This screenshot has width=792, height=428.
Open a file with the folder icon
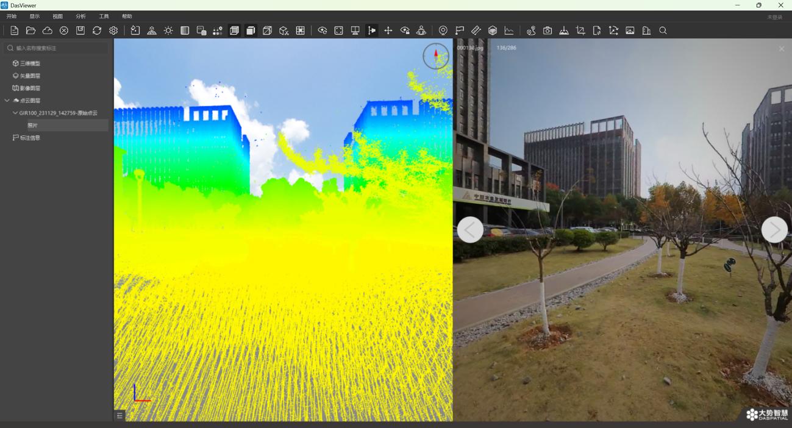(x=31, y=30)
